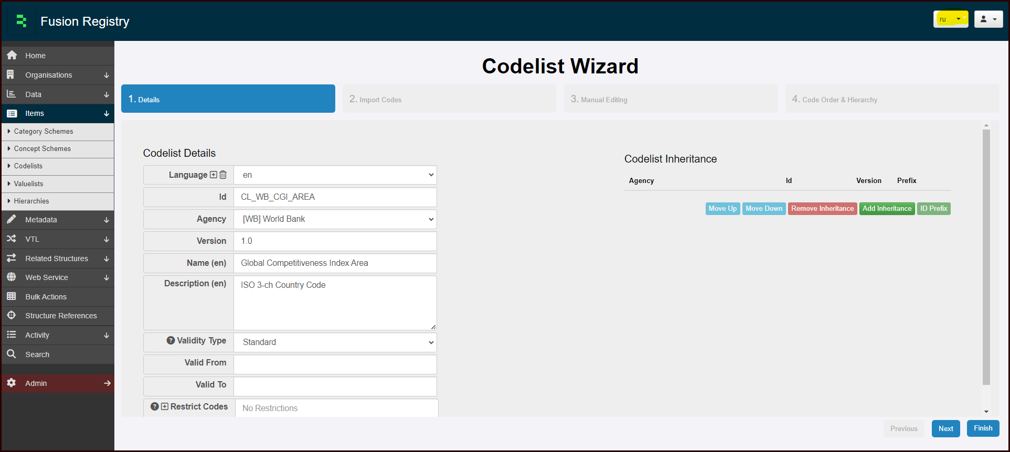Click into the Valid From field

coord(335,364)
